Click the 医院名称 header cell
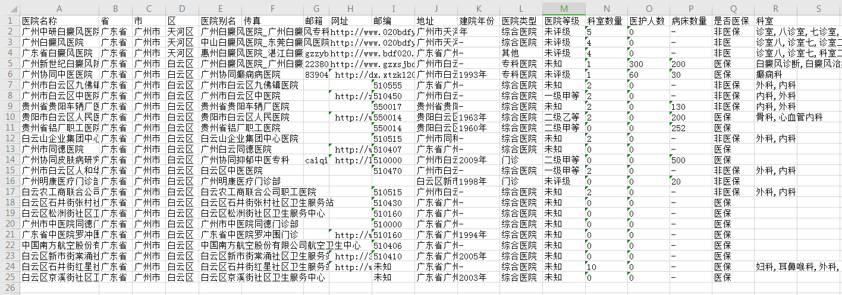The width and height of the screenshot is (842, 295). (59, 21)
